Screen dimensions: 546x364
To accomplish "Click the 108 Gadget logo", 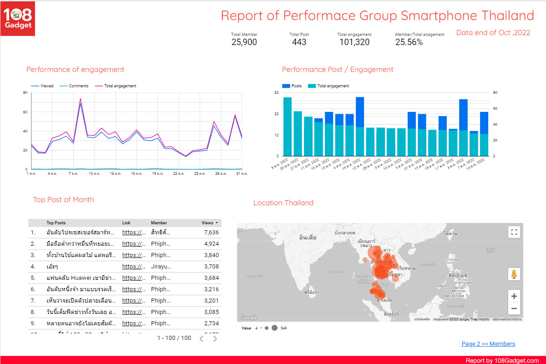I will [x=19, y=19].
